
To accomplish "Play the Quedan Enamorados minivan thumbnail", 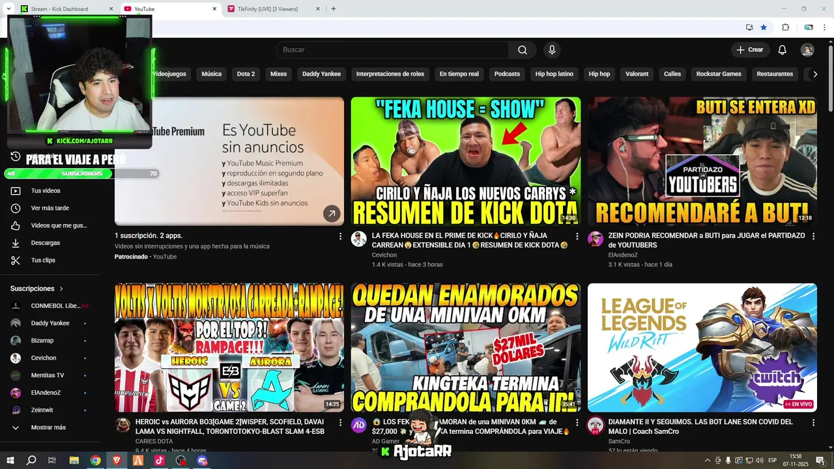I will click(x=466, y=348).
